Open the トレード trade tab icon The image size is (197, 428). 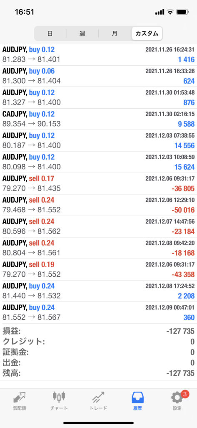pos(98,398)
